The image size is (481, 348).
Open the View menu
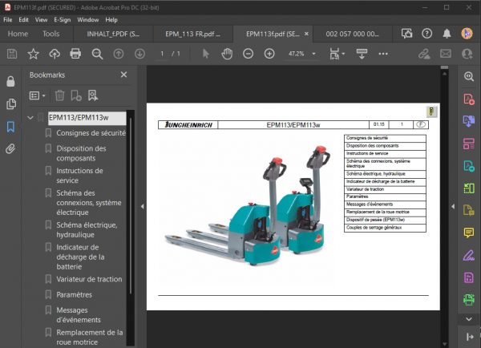click(x=41, y=19)
